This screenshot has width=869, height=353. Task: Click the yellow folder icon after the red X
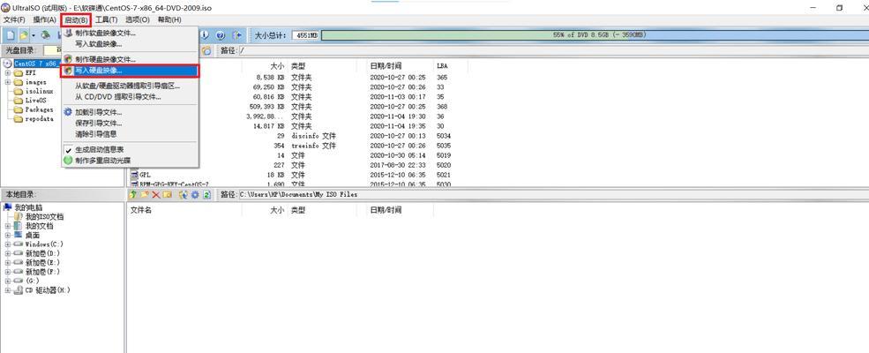(167, 194)
